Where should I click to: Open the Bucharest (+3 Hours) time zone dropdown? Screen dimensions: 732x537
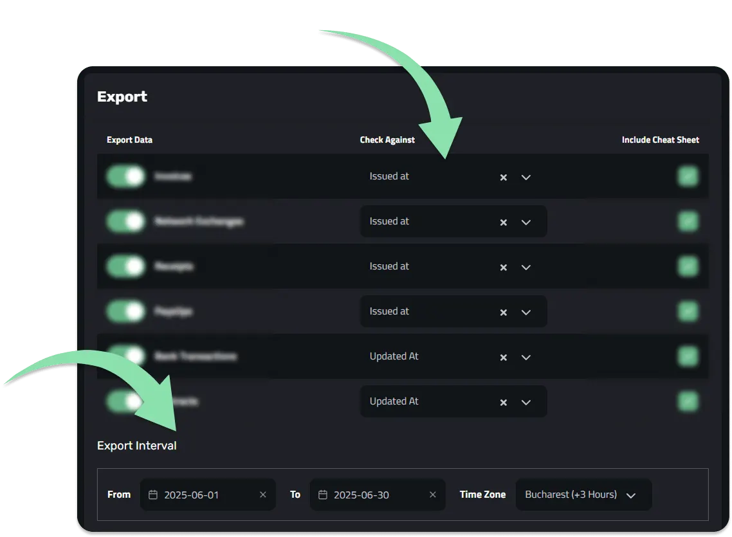coord(583,495)
